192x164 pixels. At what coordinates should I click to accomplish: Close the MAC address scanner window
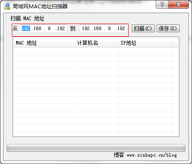(178, 4)
